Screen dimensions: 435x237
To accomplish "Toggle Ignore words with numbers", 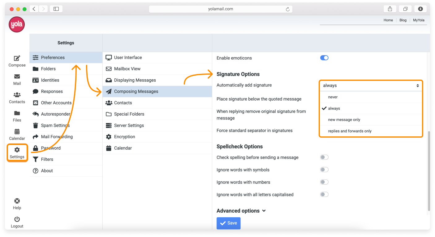I will (324, 182).
